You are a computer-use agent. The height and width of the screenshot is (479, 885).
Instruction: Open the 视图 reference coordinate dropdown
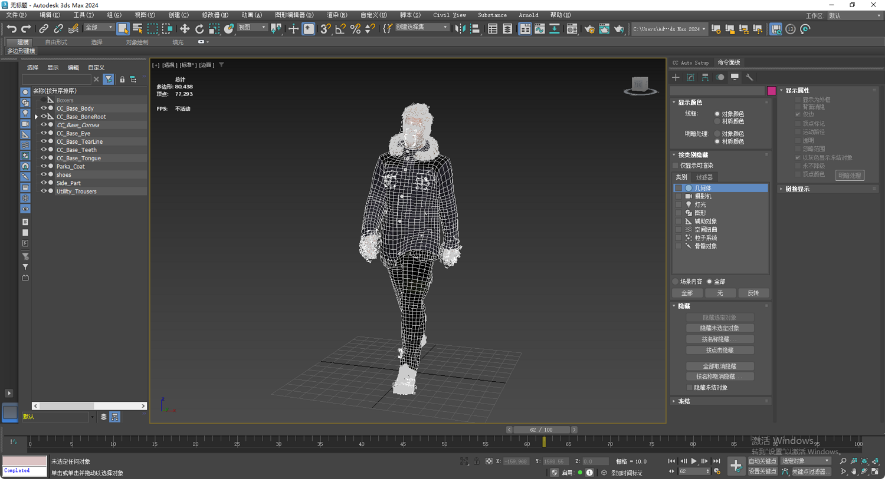251,28
